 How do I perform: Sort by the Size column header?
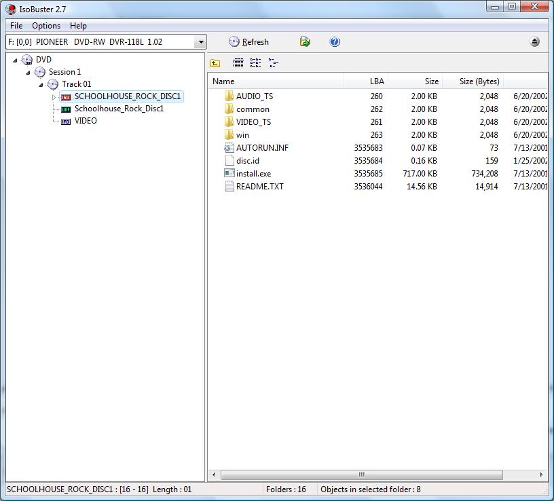[x=415, y=81]
